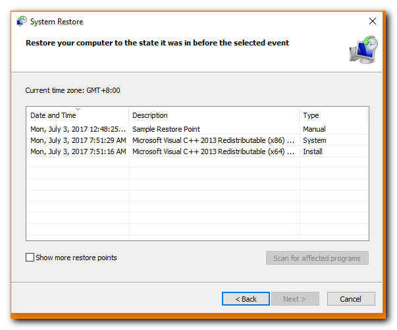Click the System Restore title bar icon
Screen dimensions: 397x330
coord(22,21)
